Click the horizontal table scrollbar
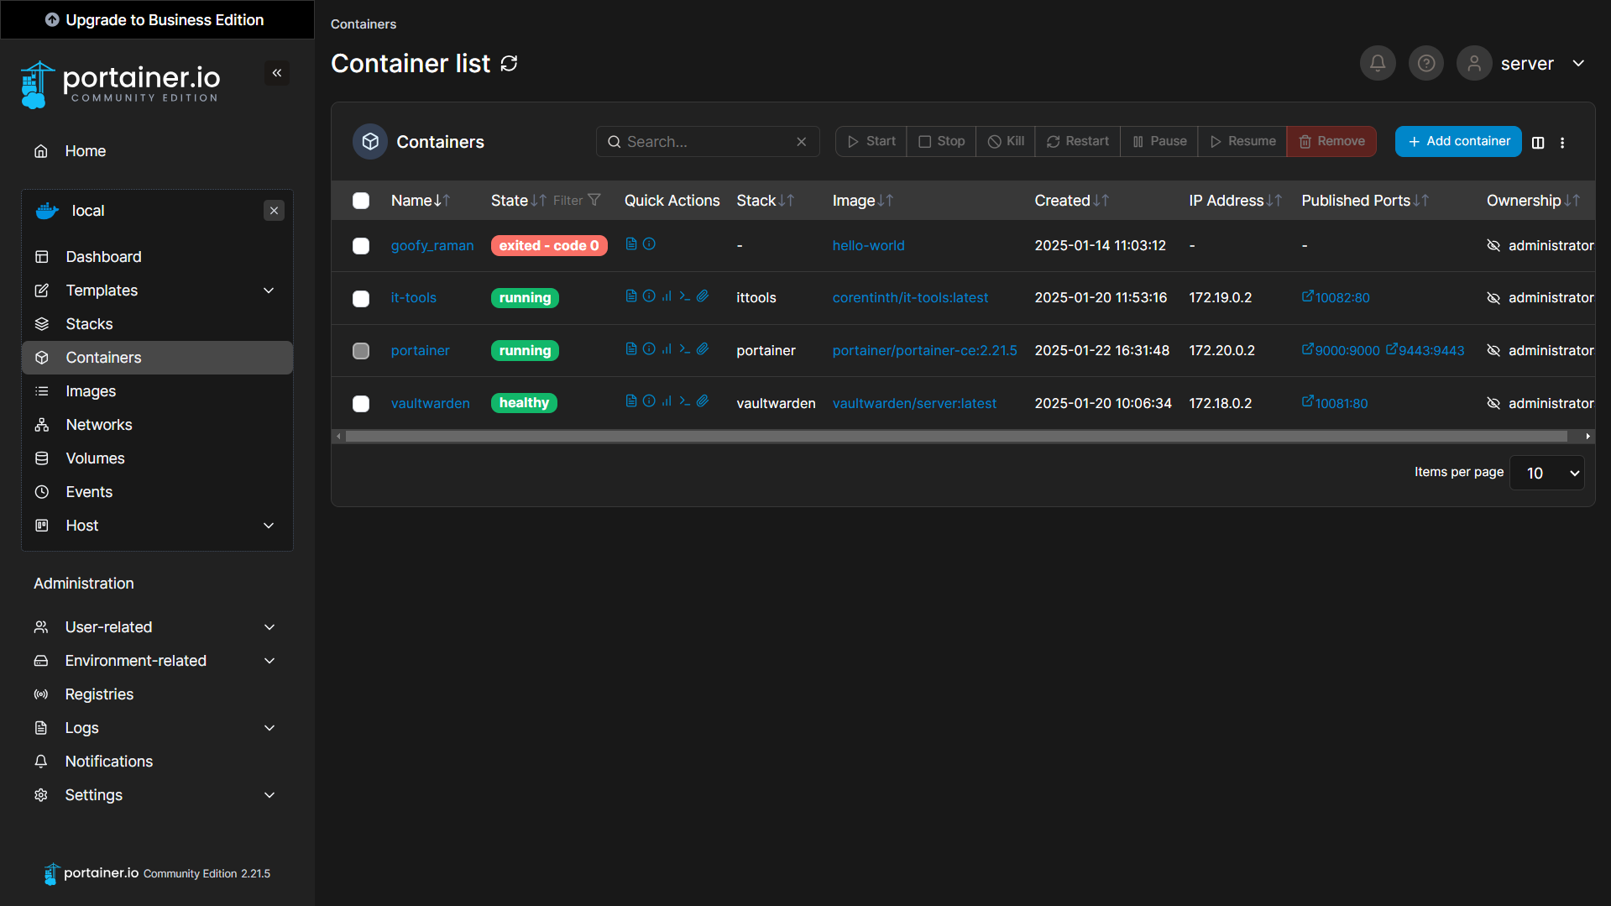 point(955,437)
